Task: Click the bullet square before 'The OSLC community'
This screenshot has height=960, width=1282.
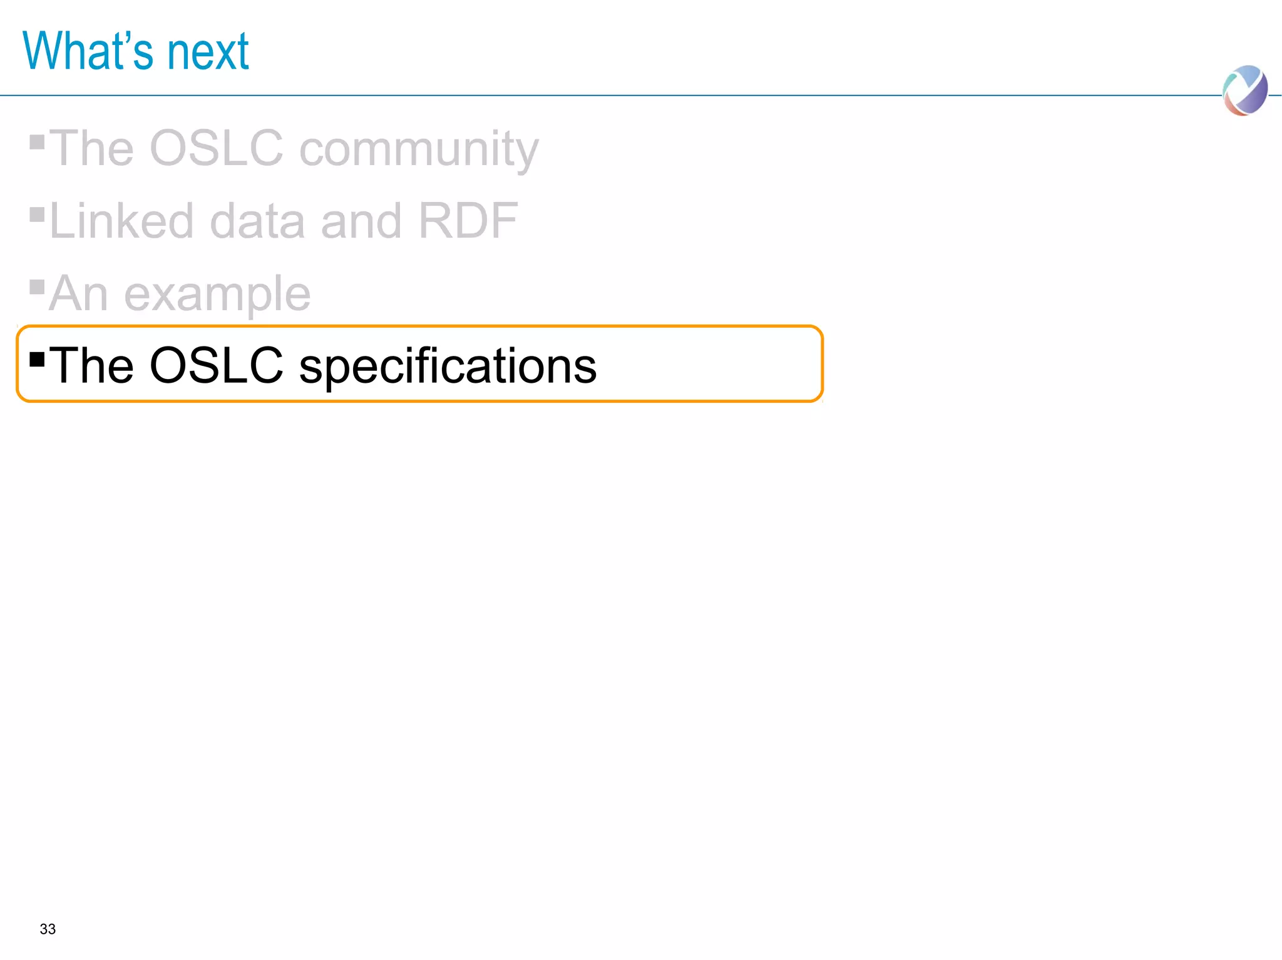Action: pyautogui.click(x=37, y=142)
